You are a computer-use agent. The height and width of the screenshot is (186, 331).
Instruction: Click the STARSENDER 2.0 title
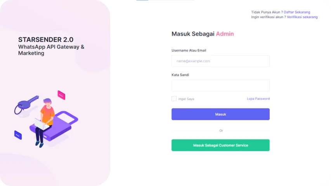(x=46, y=40)
